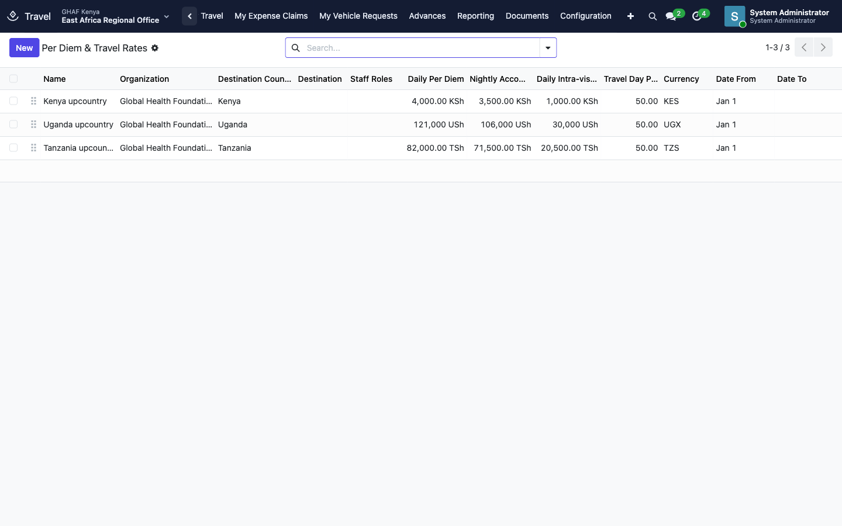Open the Reporting menu
This screenshot has height=526, width=842.
click(x=475, y=16)
